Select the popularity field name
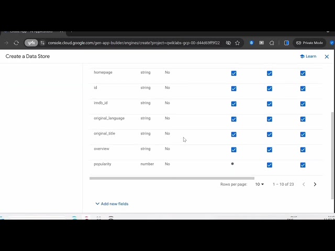 pyautogui.click(x=103, y=164)
